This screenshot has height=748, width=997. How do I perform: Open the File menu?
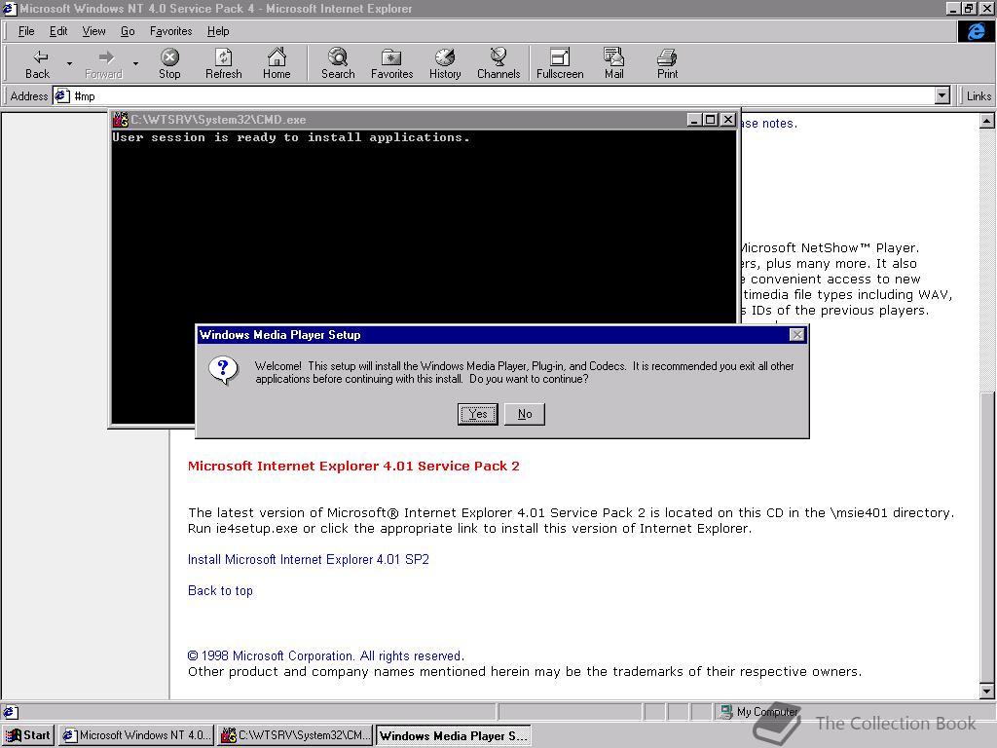pos(26,31)
